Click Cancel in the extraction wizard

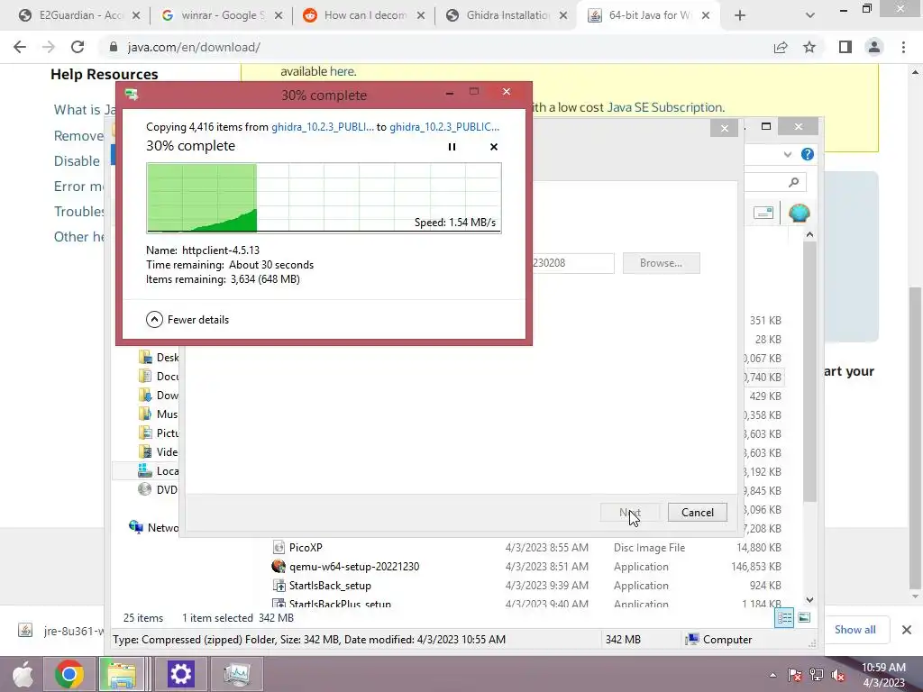coord(697,513)
